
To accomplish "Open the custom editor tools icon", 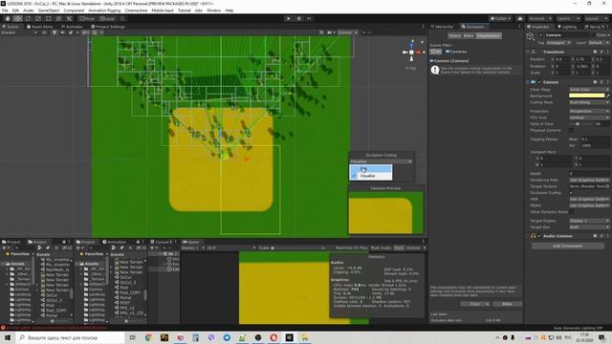I will (x=69, y=18).
